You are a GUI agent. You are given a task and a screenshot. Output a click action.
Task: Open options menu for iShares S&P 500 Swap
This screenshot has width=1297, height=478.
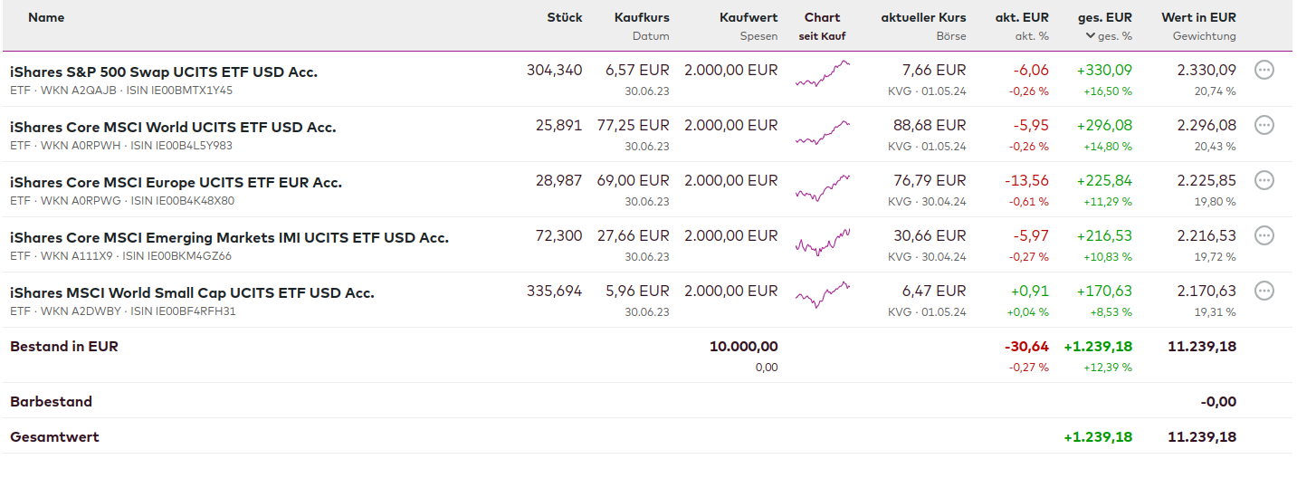click(x=1264, y=70)
